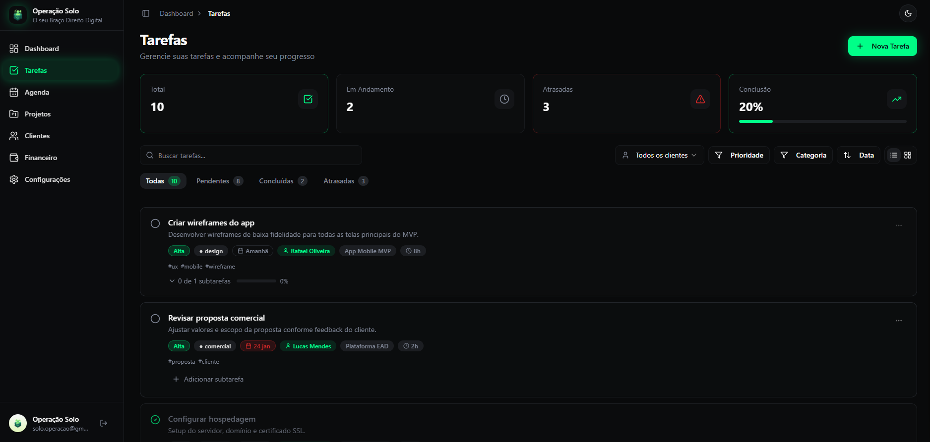Select the list view layout icon

894,155
